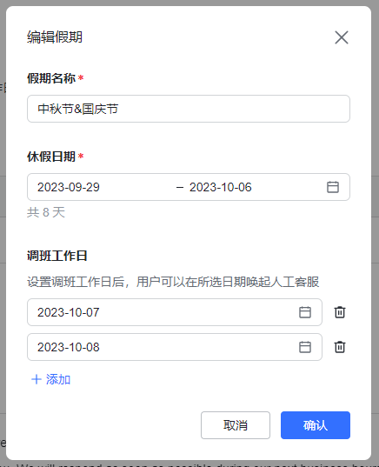Screen dimensions: 379x467
Task: Click the 编辑假期 dialog title
Action: (55, 37)
